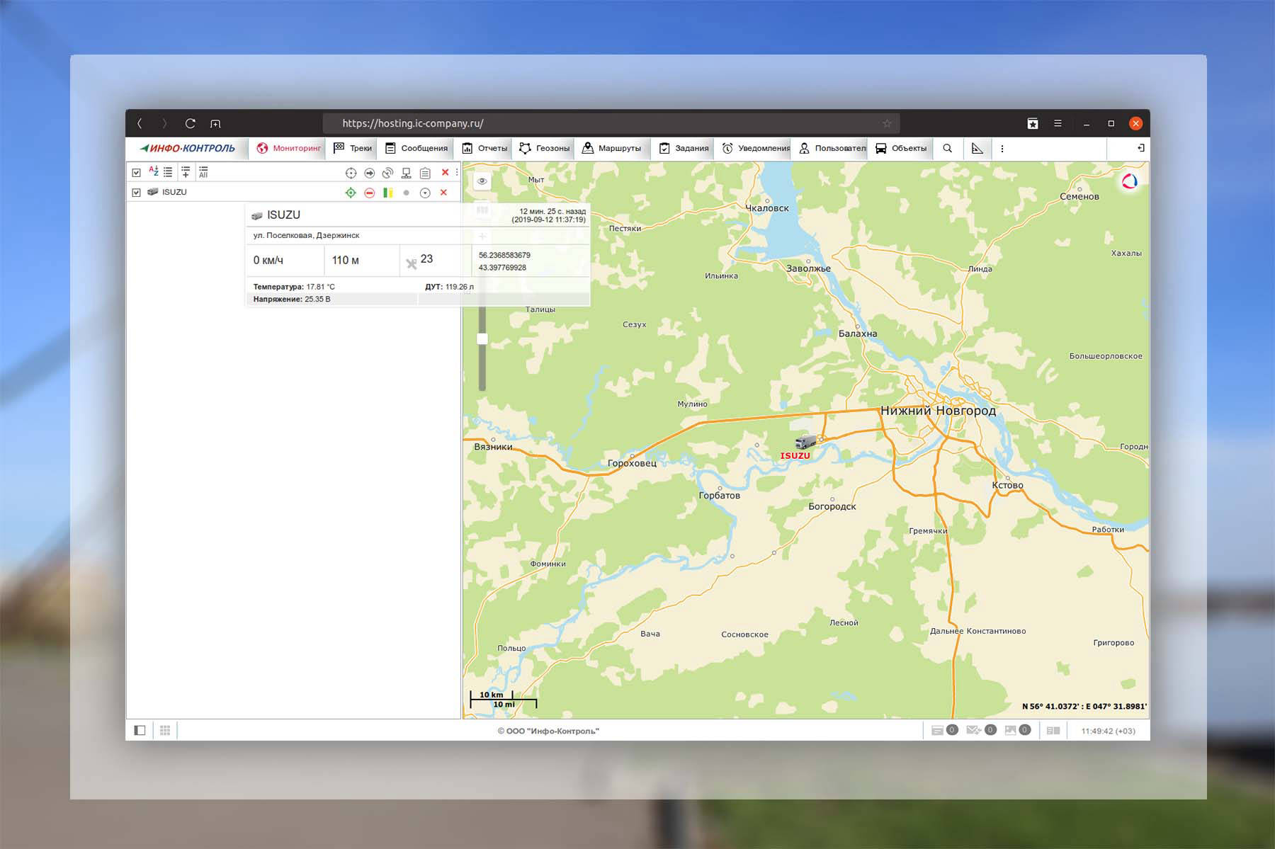Image resolution: width=1275 pixels, height=849 pixels.
Task: Open the ISUZU row circled dropdown arrow
Action: click(425, 193)
